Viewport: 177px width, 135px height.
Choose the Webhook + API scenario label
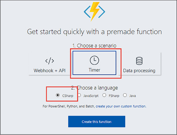[49, 71]
